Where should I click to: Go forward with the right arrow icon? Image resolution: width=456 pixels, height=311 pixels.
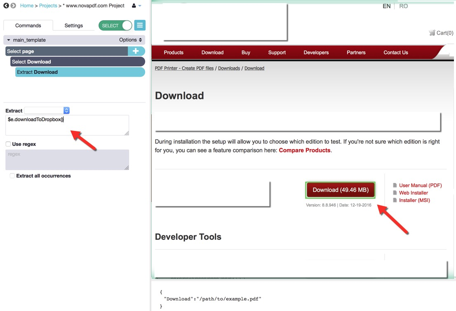tap(13, 5)
